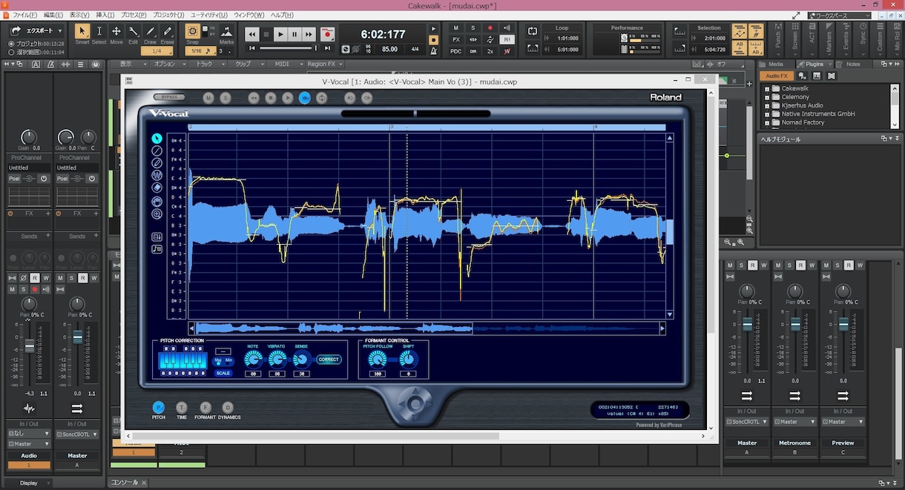The width and height of the screenshot is (905, 490).
Task: Select the V-Vocal vibrato tool
Action: [157, 175]
